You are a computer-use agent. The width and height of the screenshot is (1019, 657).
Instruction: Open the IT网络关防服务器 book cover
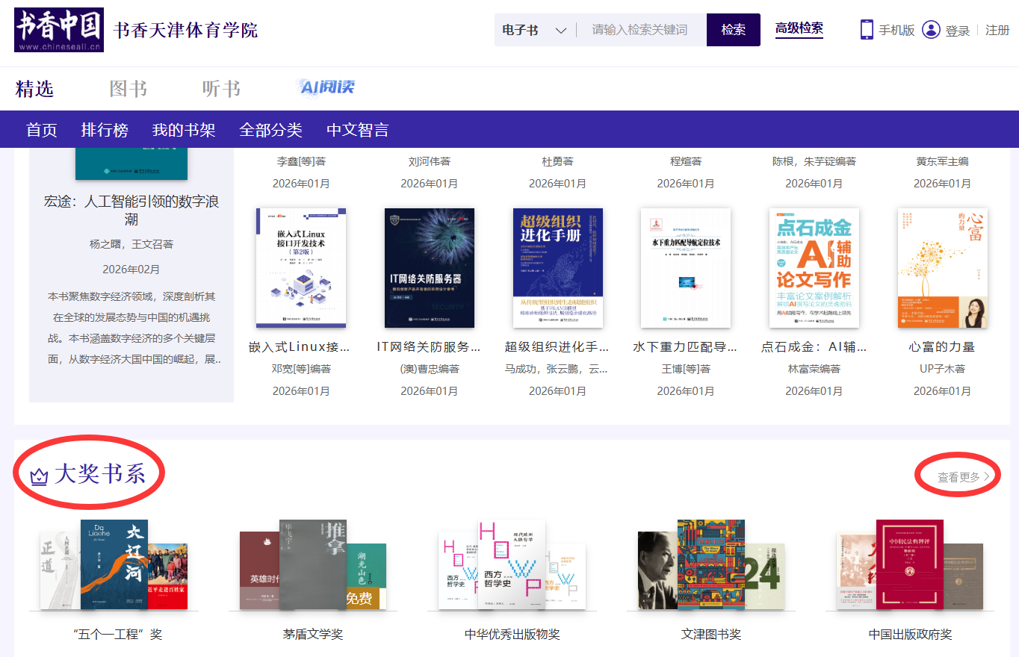(429, 268)
